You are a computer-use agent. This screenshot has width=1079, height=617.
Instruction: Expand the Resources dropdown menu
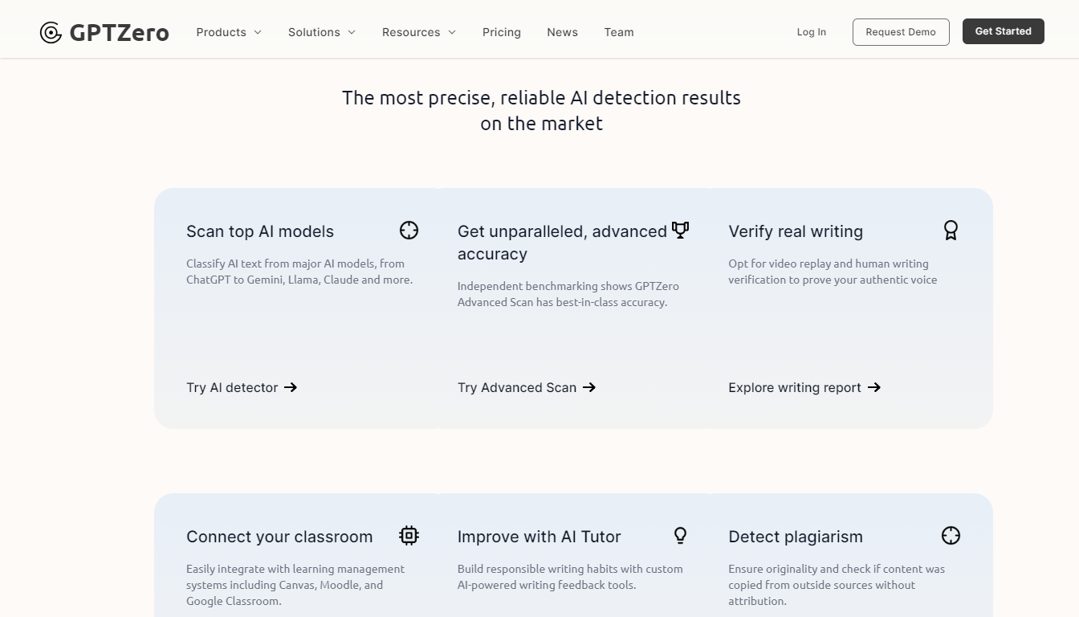pyautogui.click(x=418, y=32)
